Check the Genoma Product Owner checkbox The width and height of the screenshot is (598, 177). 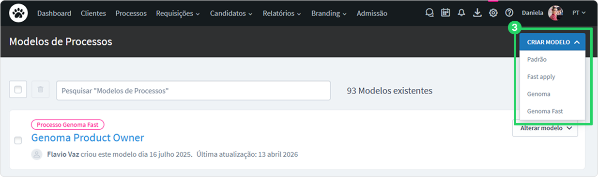[x=18, y=140]
